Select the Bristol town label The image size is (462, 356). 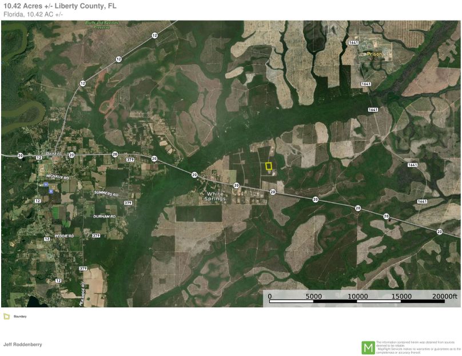[52, 153]
